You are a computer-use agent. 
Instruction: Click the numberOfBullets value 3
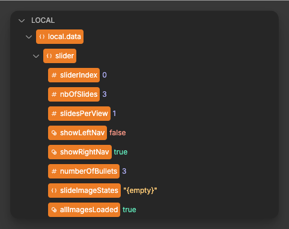(x=124, y=171)
